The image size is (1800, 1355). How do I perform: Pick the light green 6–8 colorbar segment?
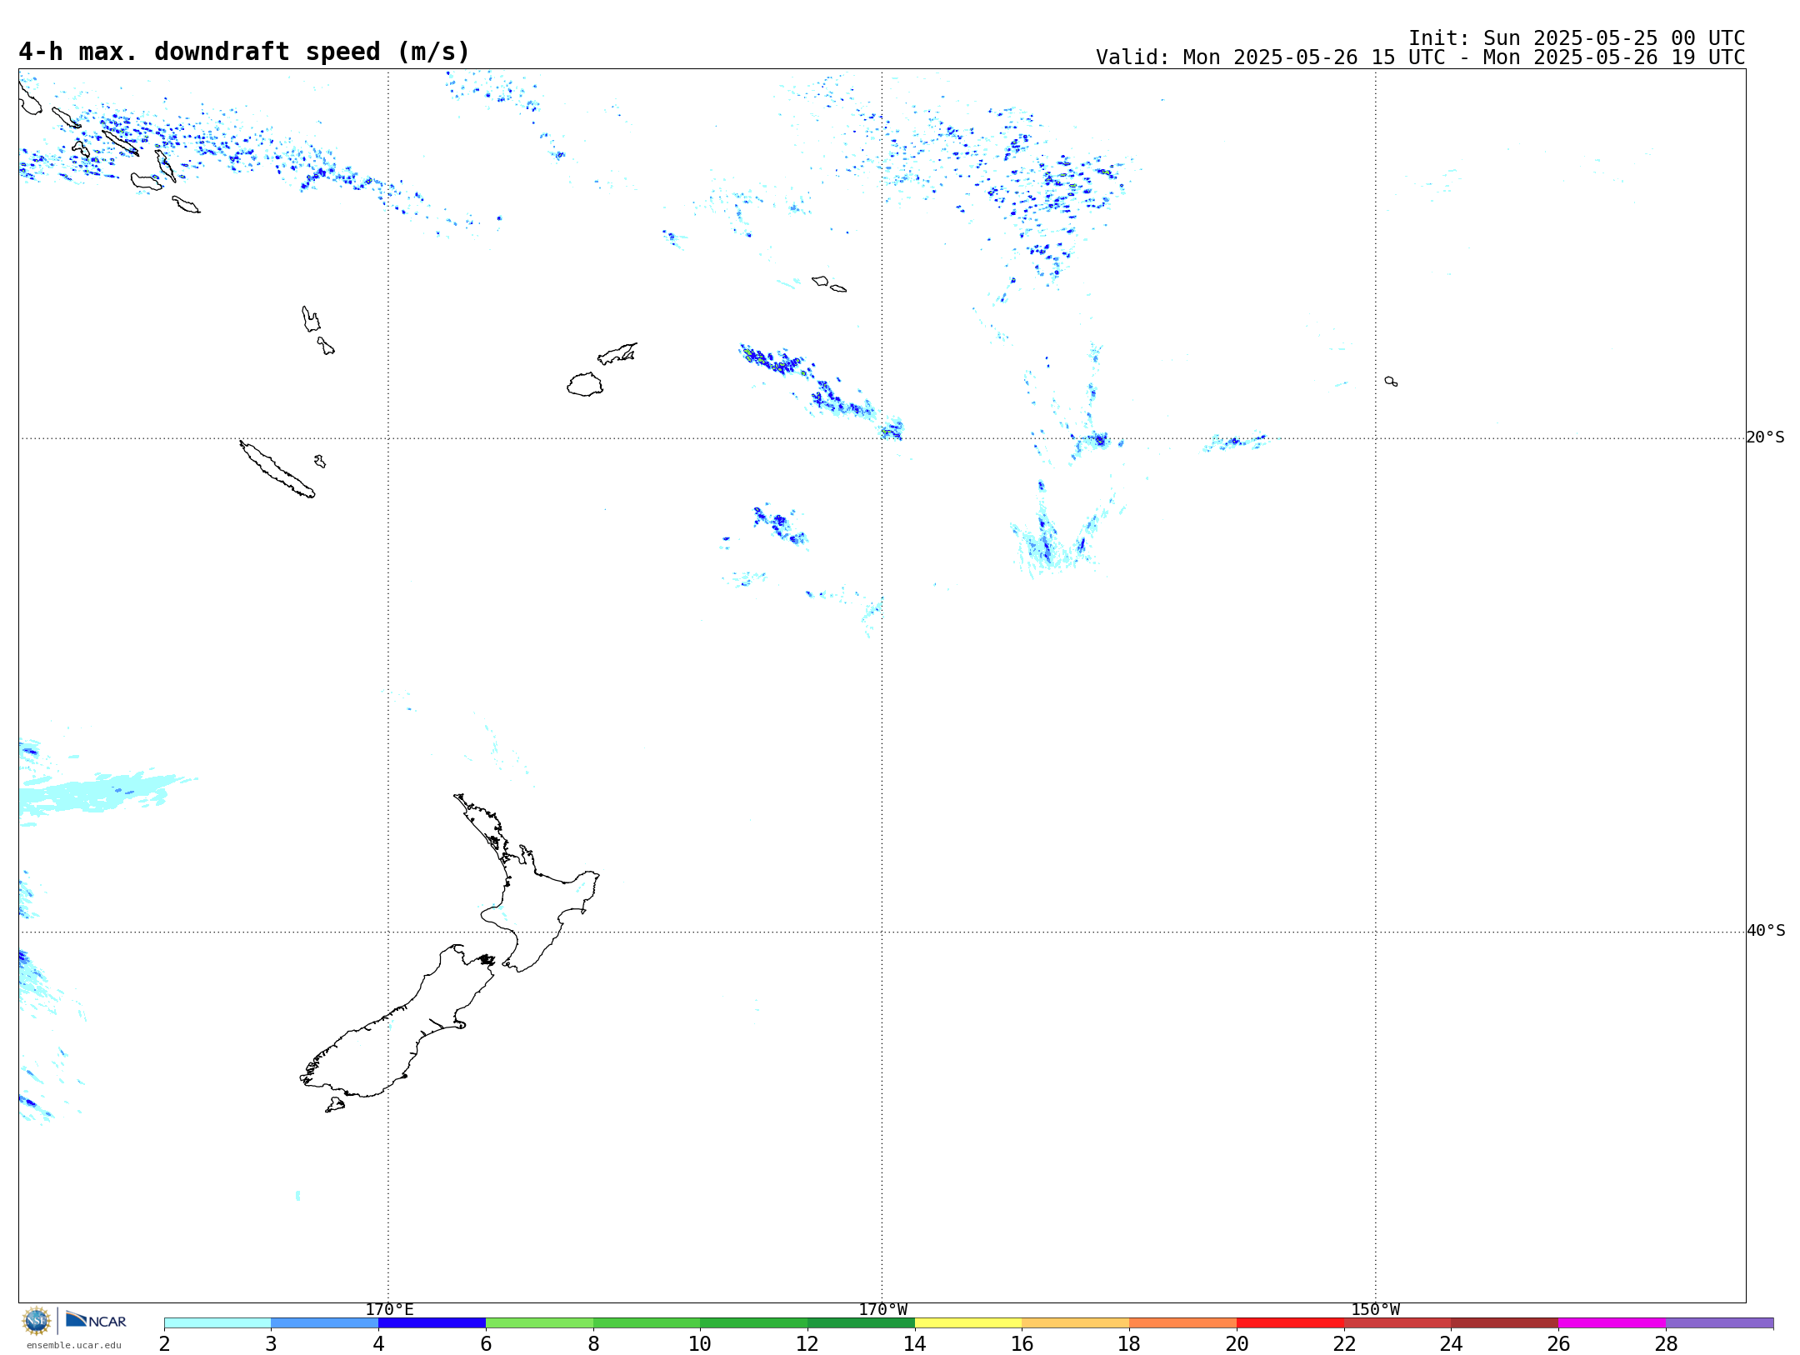click(x=539, y=1323)
